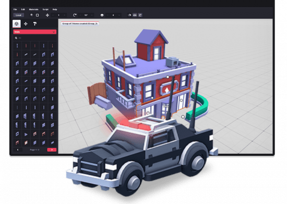
Task: Go to the previous page of blocks
Action: click(x=18, y=150)
